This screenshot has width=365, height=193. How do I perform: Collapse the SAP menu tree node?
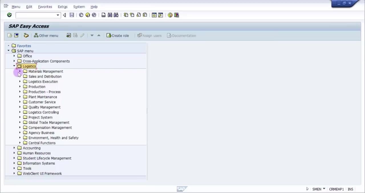point(9,51)
